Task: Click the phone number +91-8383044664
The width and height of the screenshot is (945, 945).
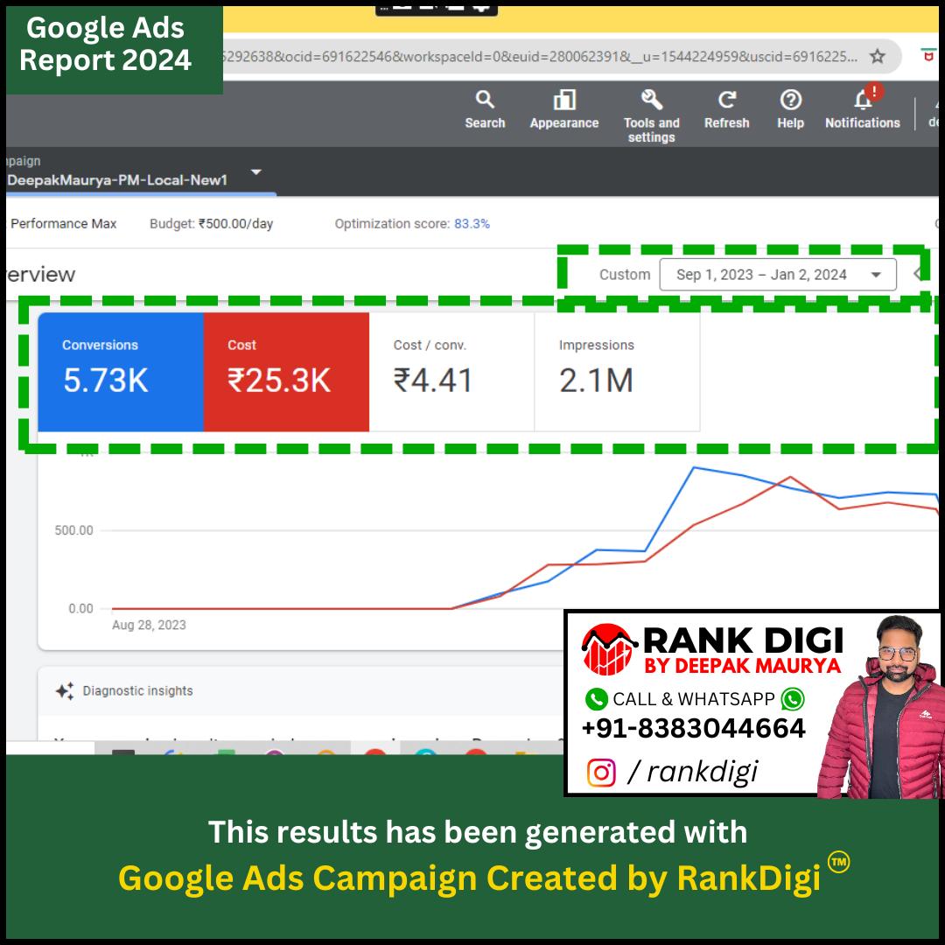Action: (693, 729)
